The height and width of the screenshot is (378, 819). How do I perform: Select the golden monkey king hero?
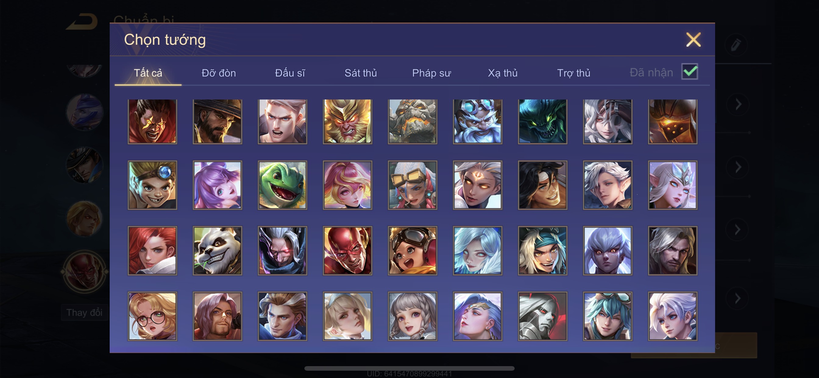tap(348, 121)
